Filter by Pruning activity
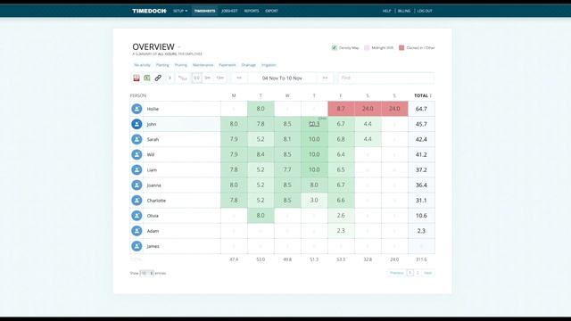571x321 pixels. click(x=180, y=65)
